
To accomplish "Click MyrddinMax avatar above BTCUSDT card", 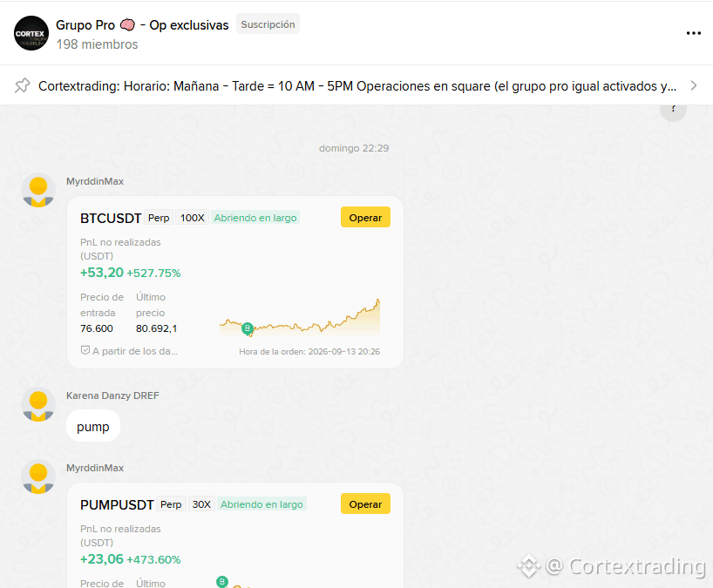I will (38, 190).
